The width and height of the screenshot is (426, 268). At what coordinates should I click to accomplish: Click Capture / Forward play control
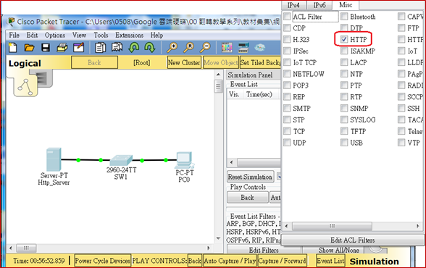[x=282, y=261]
